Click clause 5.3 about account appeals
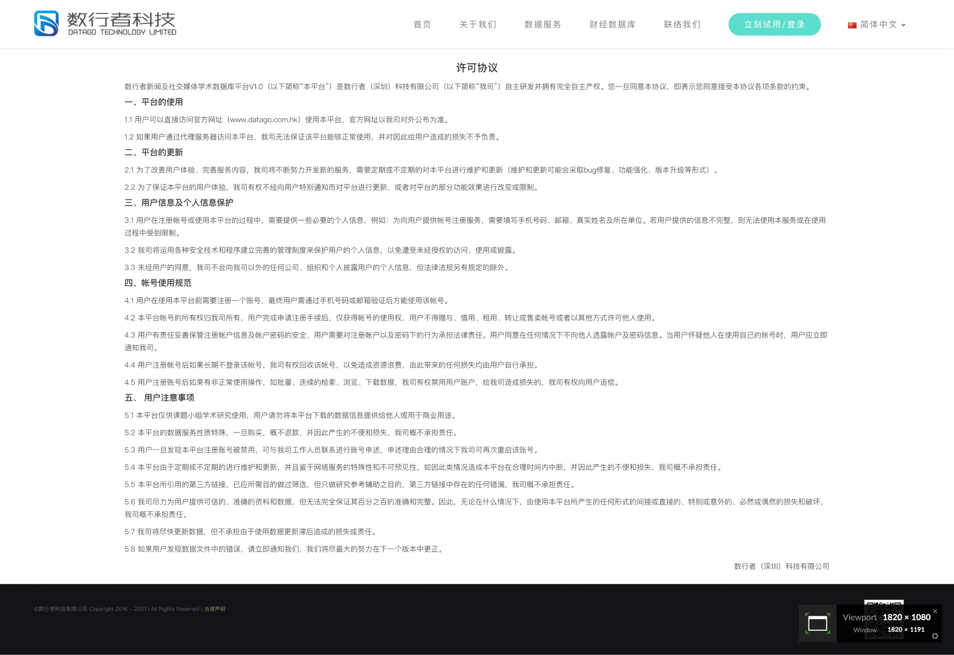954x655 pixels. (x=332, y=450)
